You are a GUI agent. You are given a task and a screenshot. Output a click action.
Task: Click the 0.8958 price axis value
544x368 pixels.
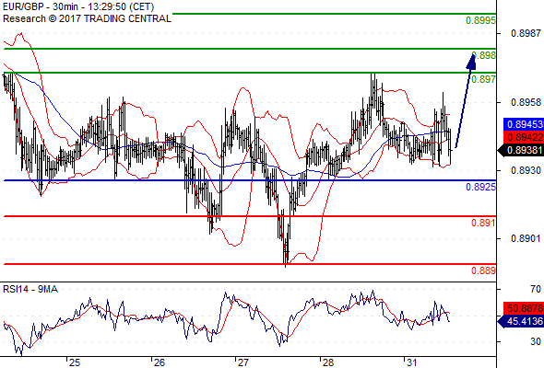[526, 102]
